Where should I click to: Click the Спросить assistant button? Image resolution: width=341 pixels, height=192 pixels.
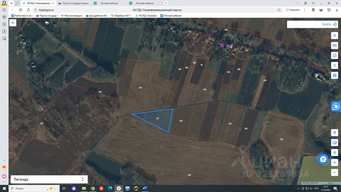point(293,10)
